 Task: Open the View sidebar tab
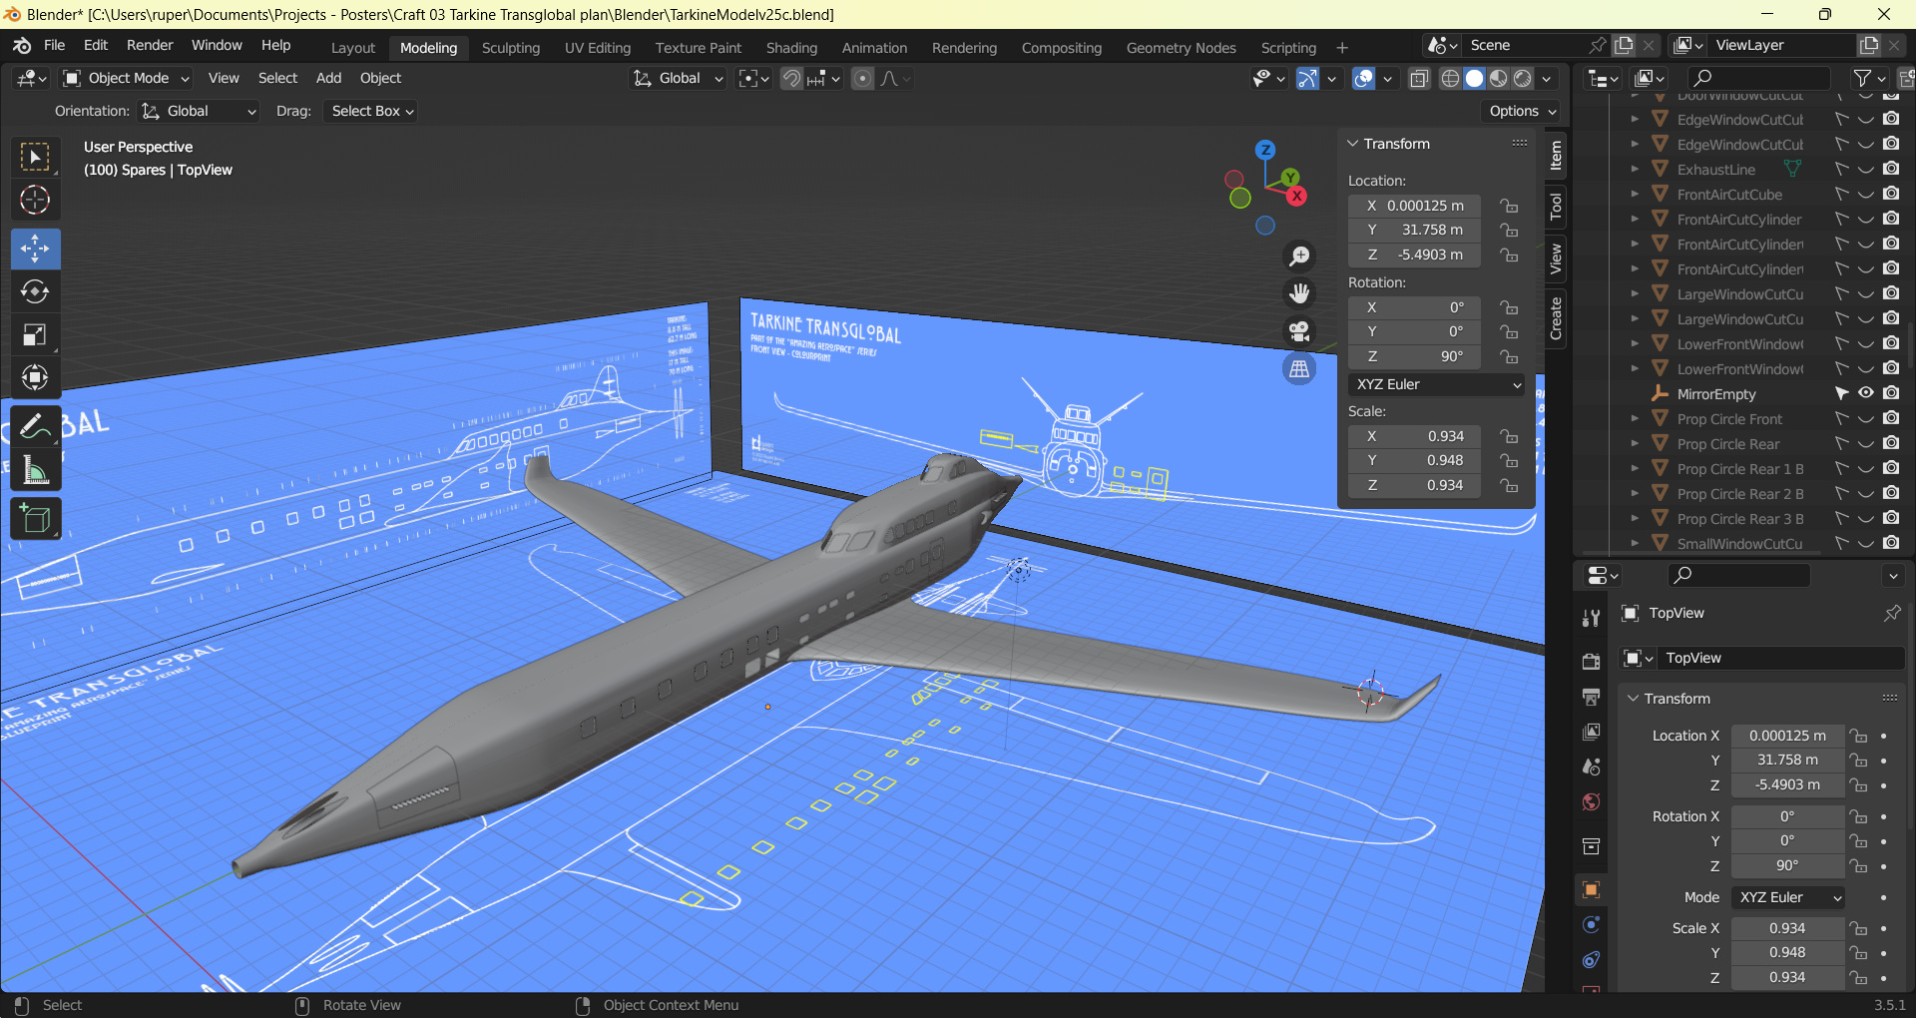click(1555, 258)
